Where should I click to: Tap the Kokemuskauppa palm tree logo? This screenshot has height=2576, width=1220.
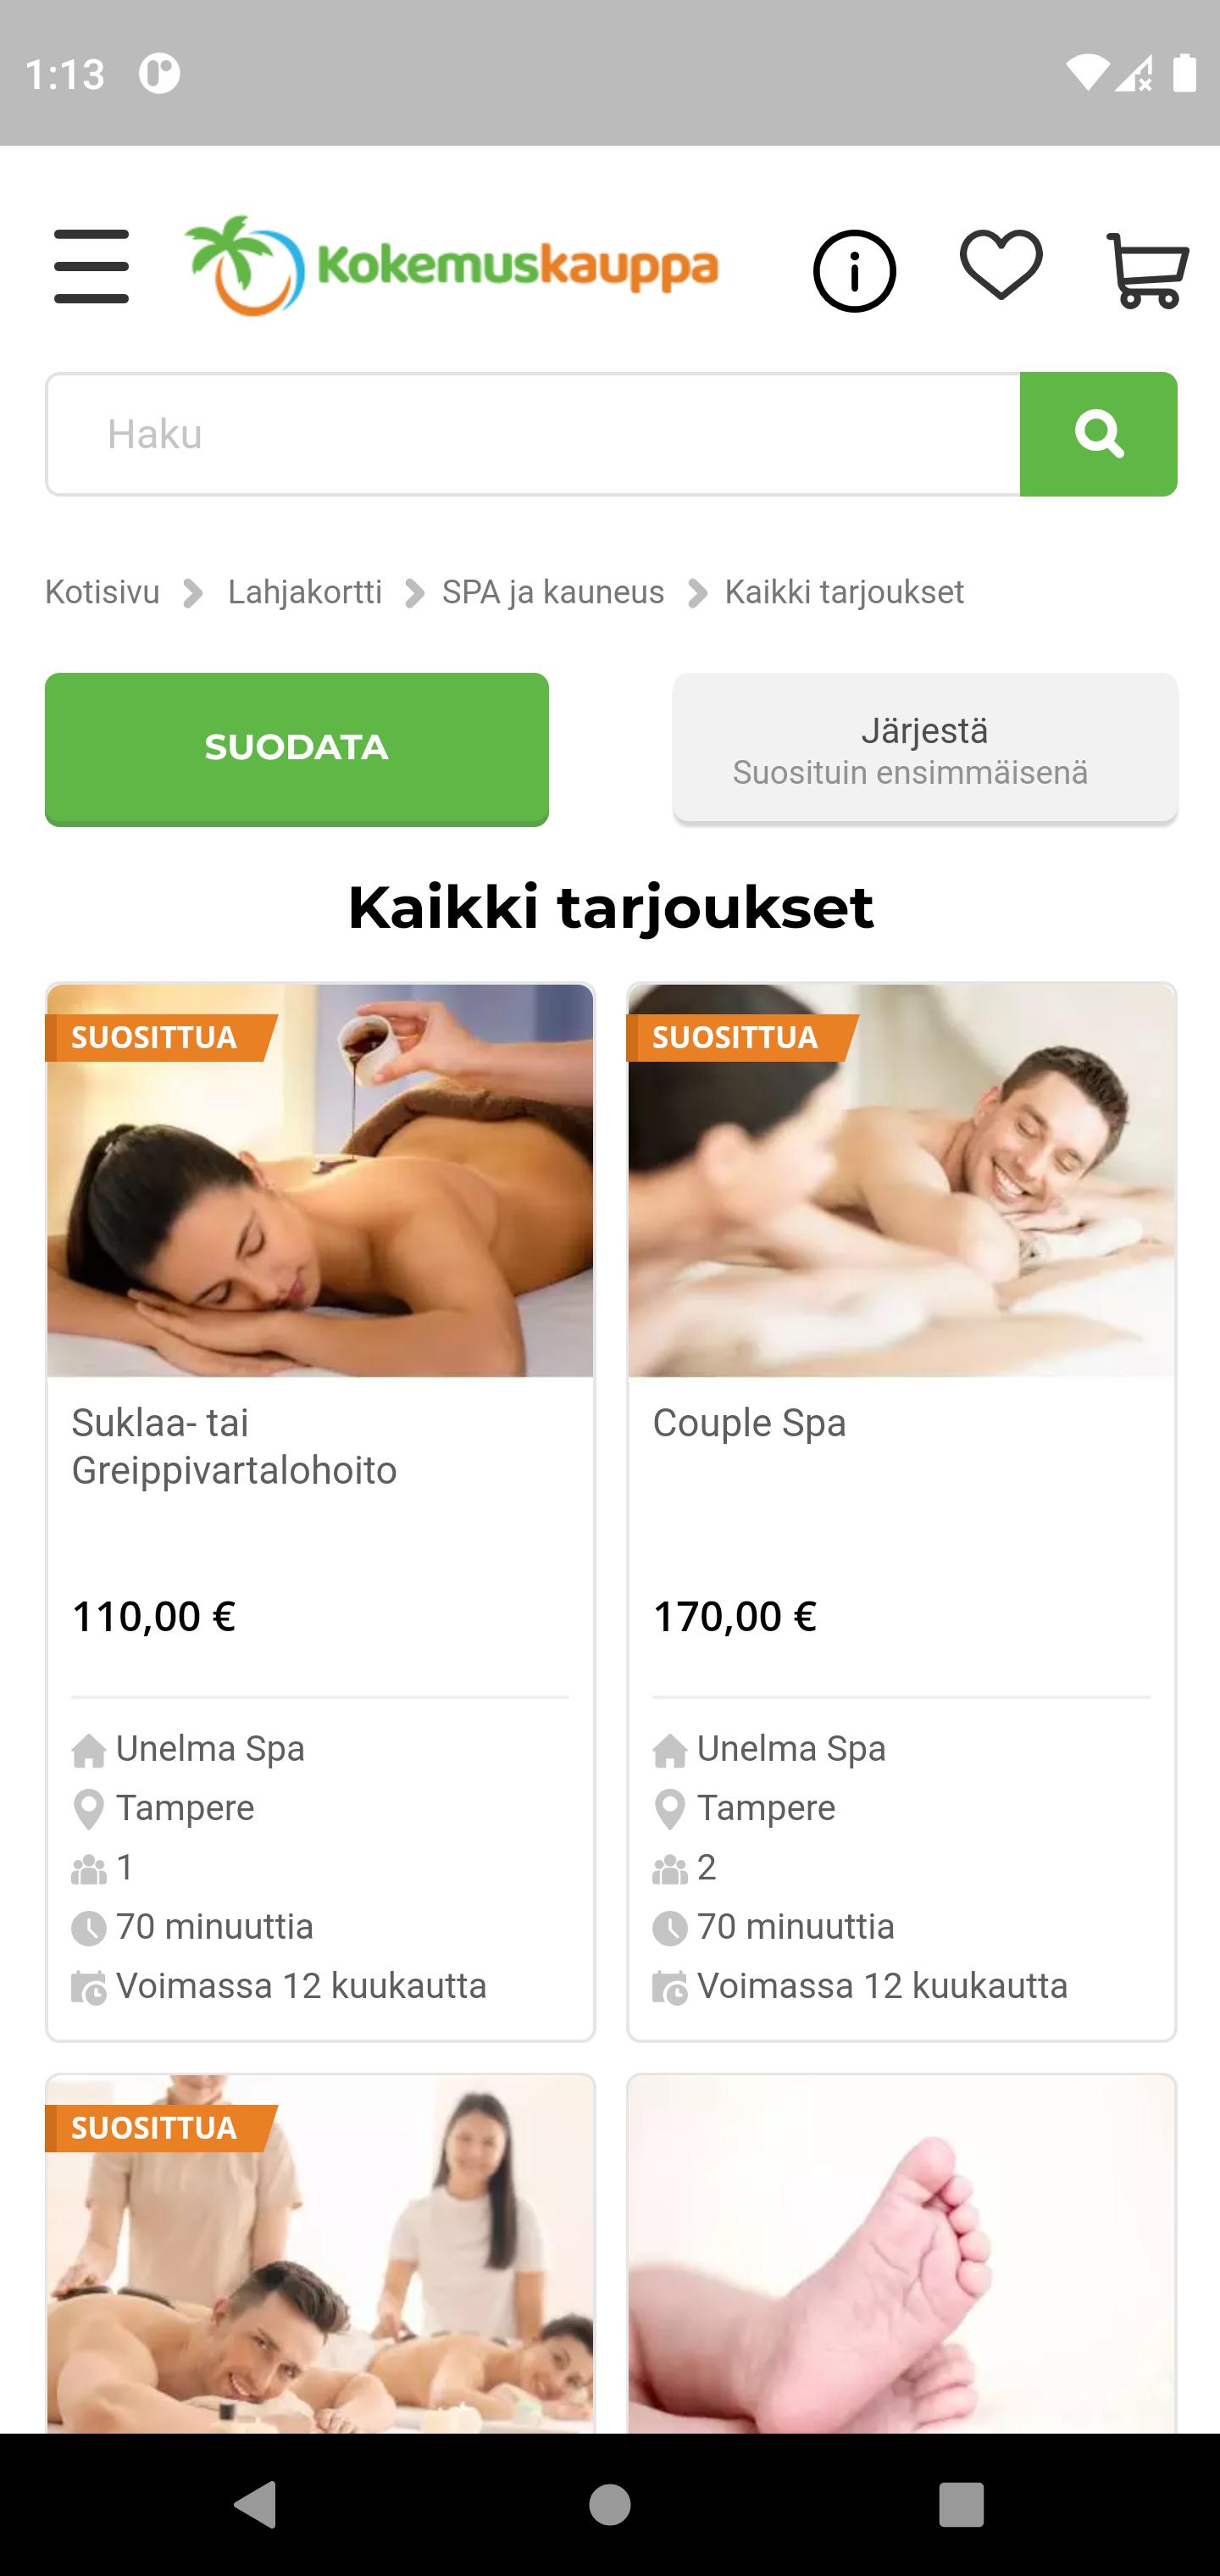[x=451, y=266]
